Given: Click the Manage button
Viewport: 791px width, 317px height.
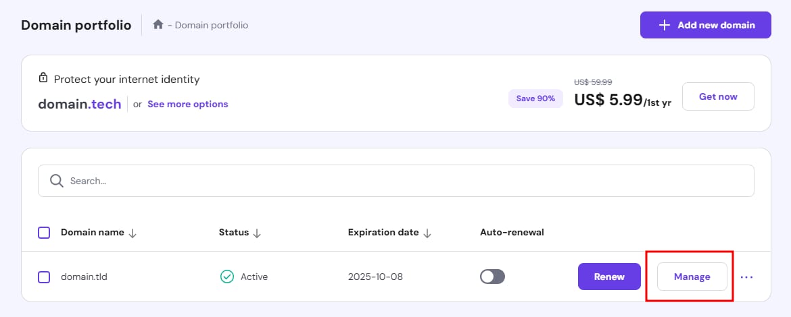Looking at the screenshot, I should click(692, 277).
